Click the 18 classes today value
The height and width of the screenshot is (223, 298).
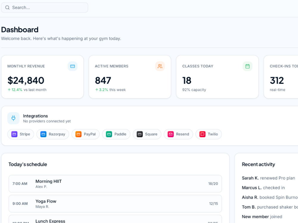187,80
